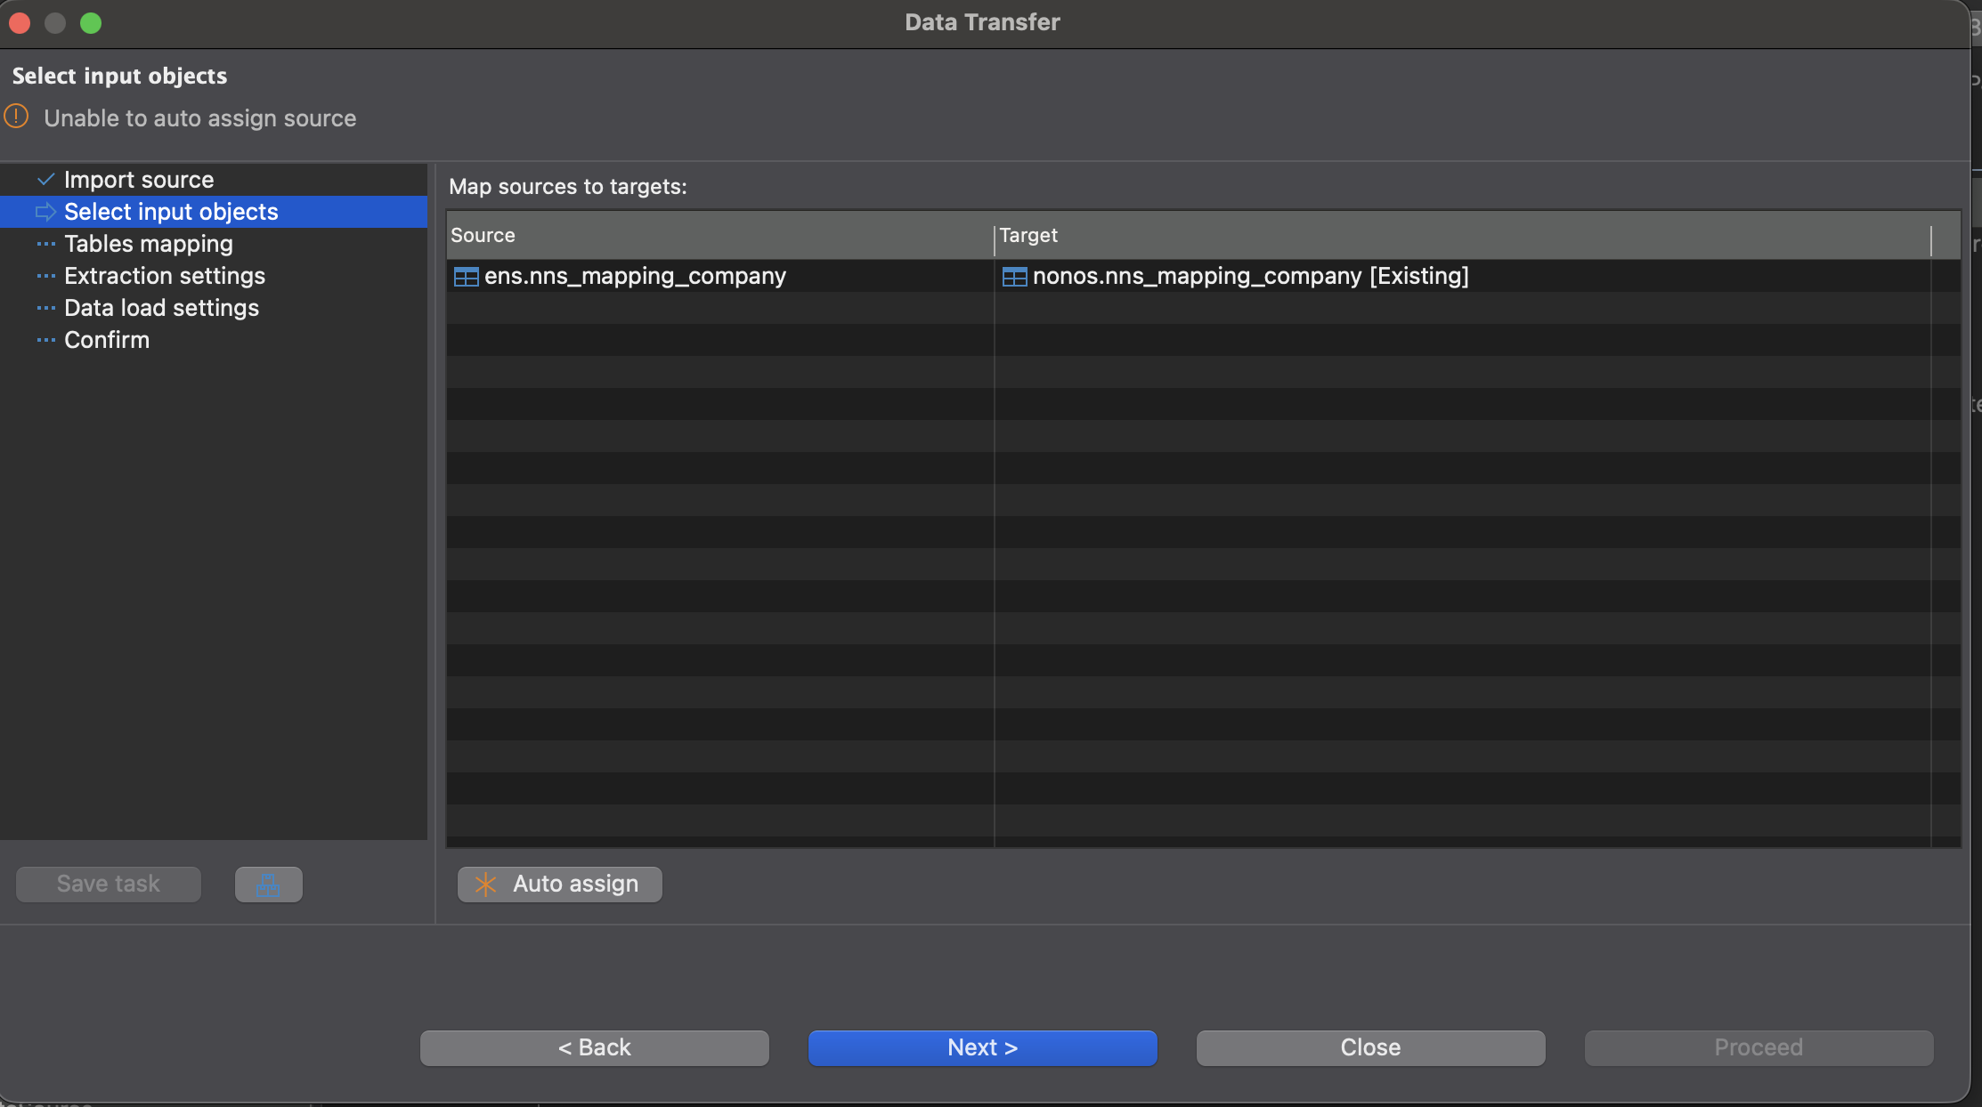Image resolution: width=1982 pixels, height=1107 pixels.
Task: Select the Confirm wizard step
Action: coord(107,340)
